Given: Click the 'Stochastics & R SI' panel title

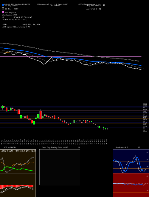Looking at the screenshot, I should coord(128,147).
